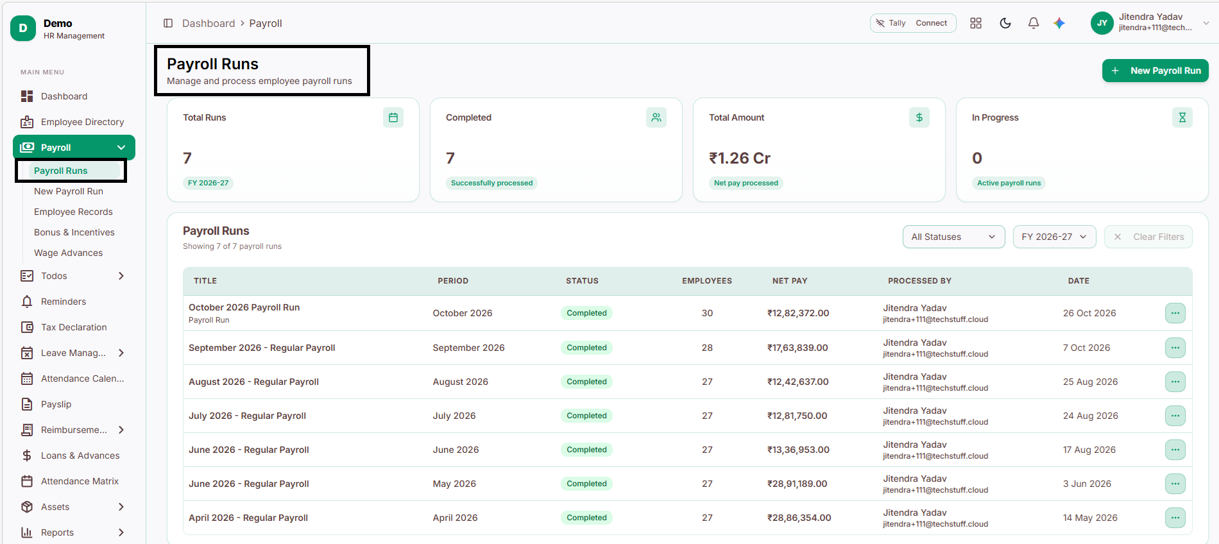This screenshot has height=544, width=1219.
Task: Open the notifications bell
Action: click(1034, 23)
